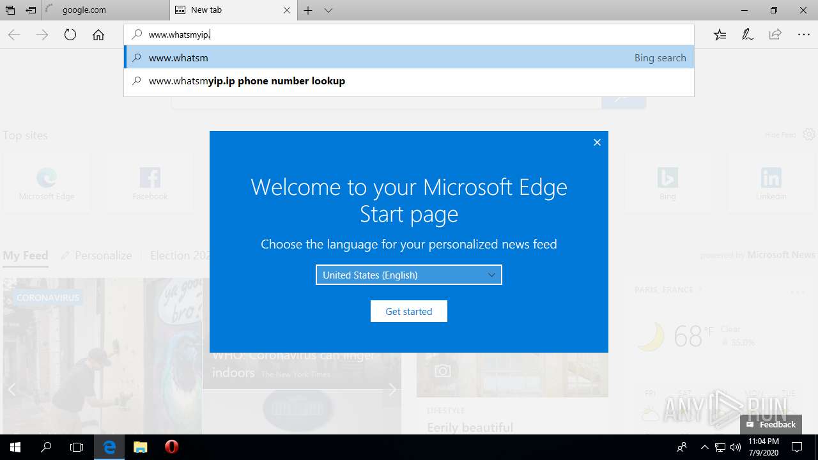Show next news carousel slide
This screenshot has height=460, width=818.
[392, 390]
